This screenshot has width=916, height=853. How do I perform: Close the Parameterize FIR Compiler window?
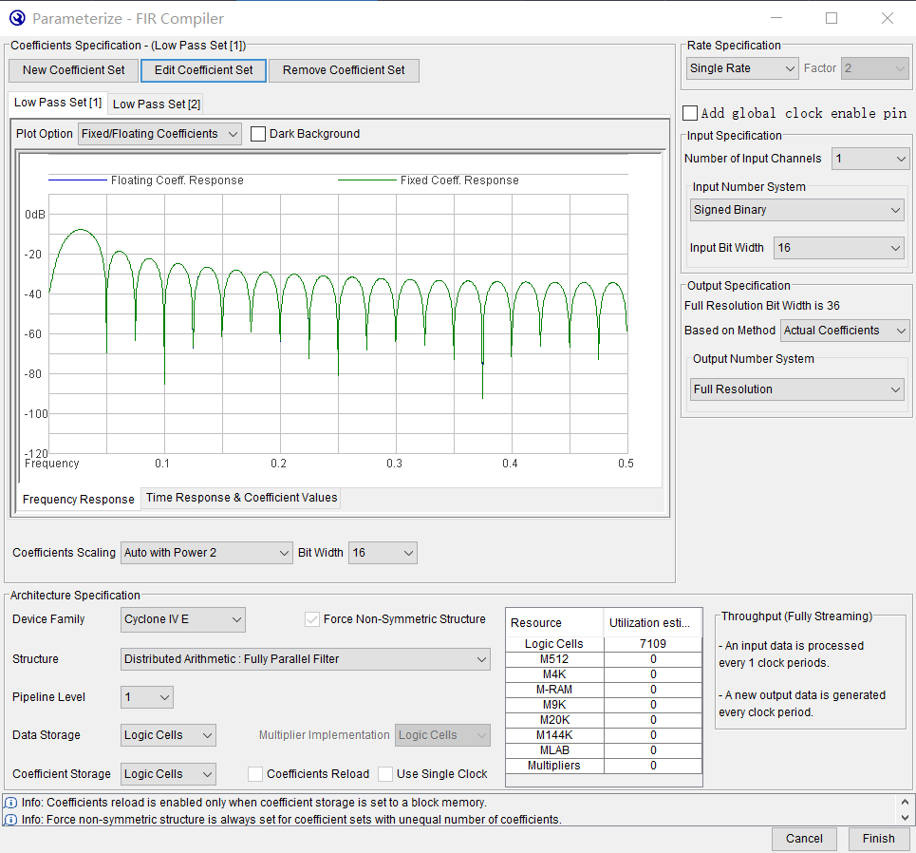pyautogui.click(x=888, y=18)
